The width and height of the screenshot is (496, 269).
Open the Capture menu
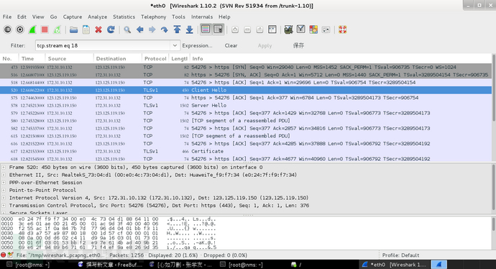point(73,17)
